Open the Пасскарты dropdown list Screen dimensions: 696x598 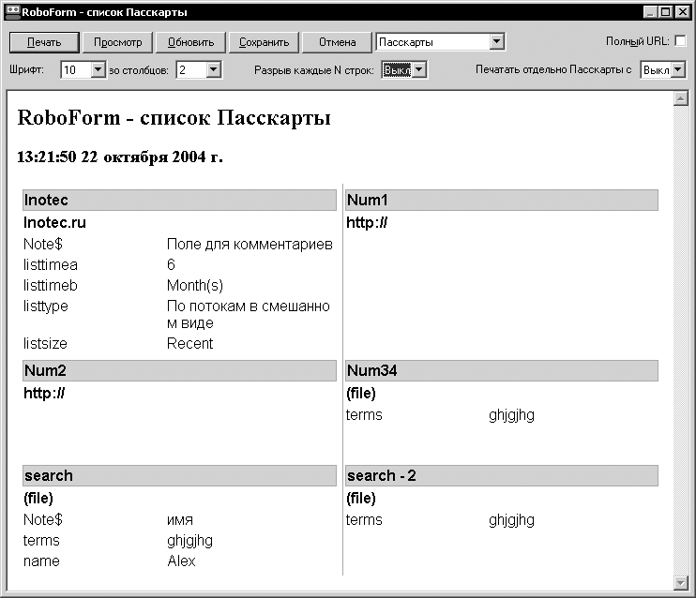(497, 42)
